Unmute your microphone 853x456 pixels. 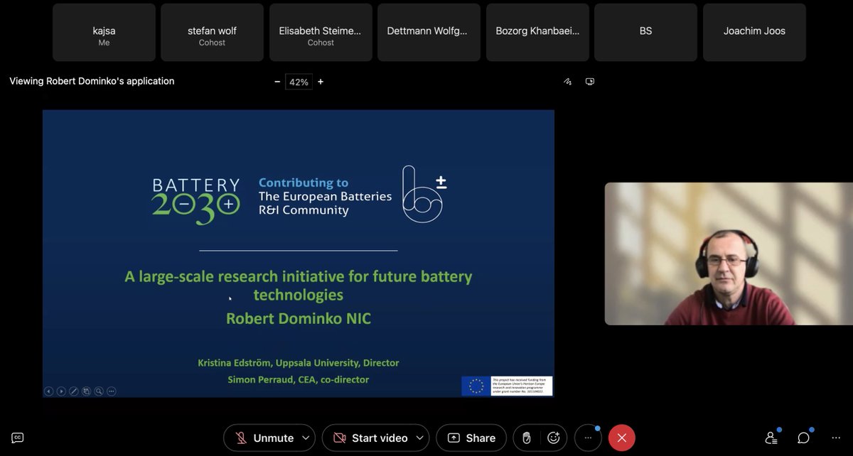pyautogui.click(x=264, y=438)
